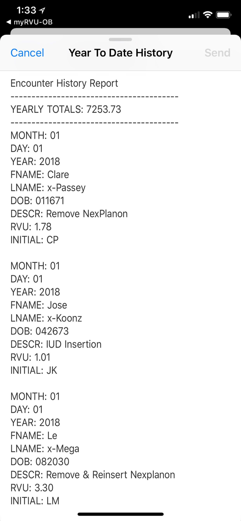The image size is (241, 521).
Task: Tap the sheet grabber handle at top
Action: [x=121, y=40]
